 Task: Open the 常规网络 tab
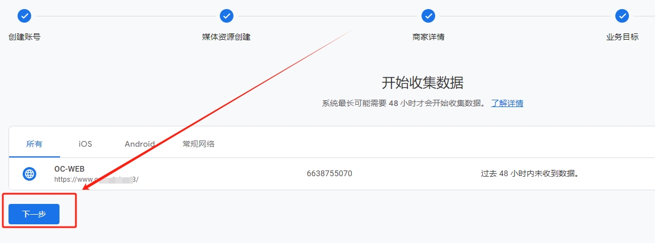pos(198,144)
